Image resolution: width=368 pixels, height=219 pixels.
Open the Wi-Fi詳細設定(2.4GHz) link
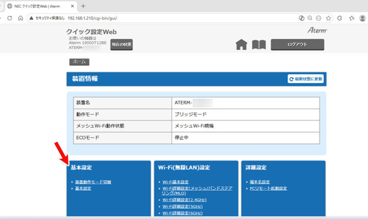tap(185, 200)
